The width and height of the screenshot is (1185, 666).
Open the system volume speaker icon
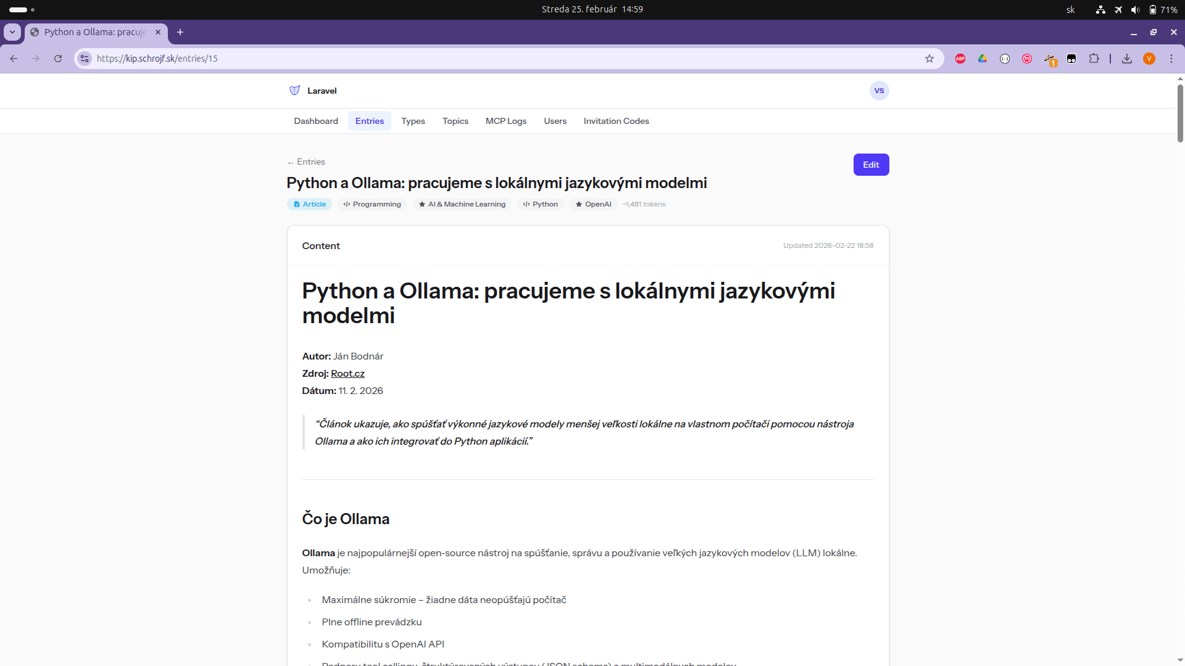coord(1135,9)
